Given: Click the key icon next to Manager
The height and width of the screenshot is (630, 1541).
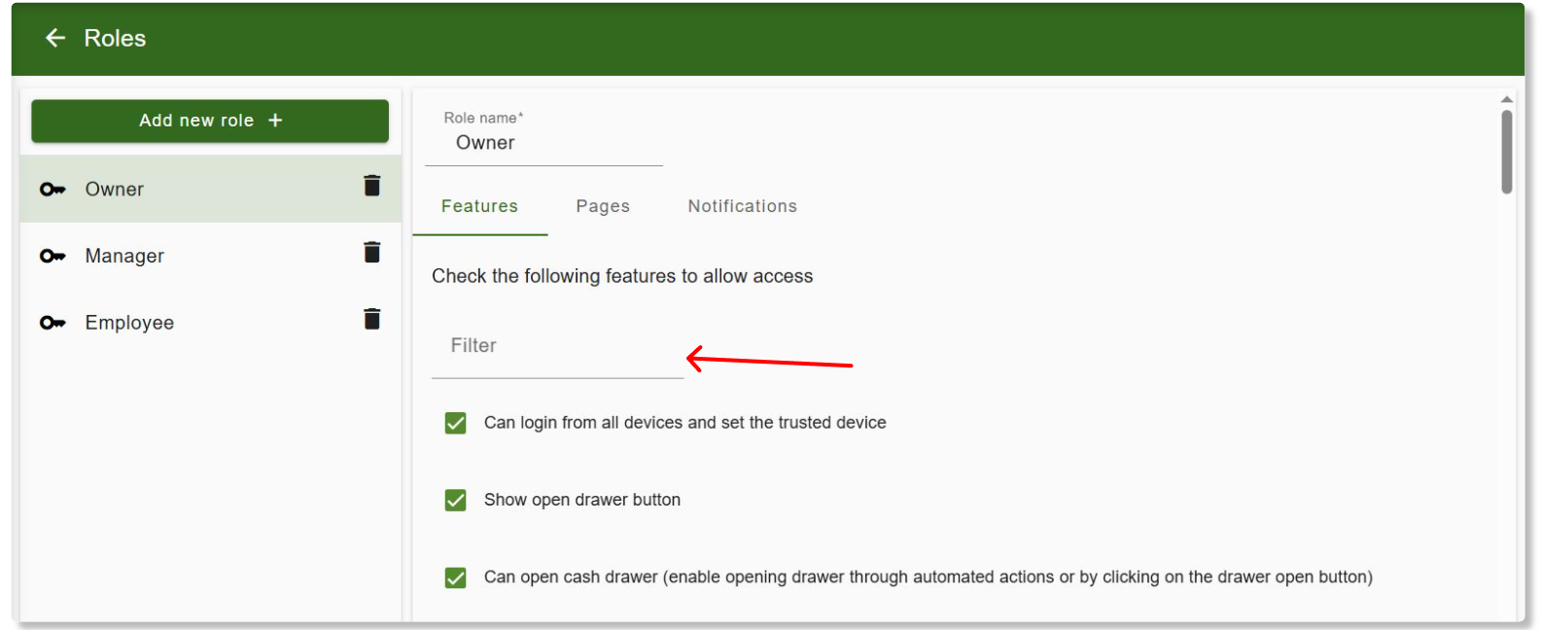Looking at the screenshot, I should coord(53,257).
